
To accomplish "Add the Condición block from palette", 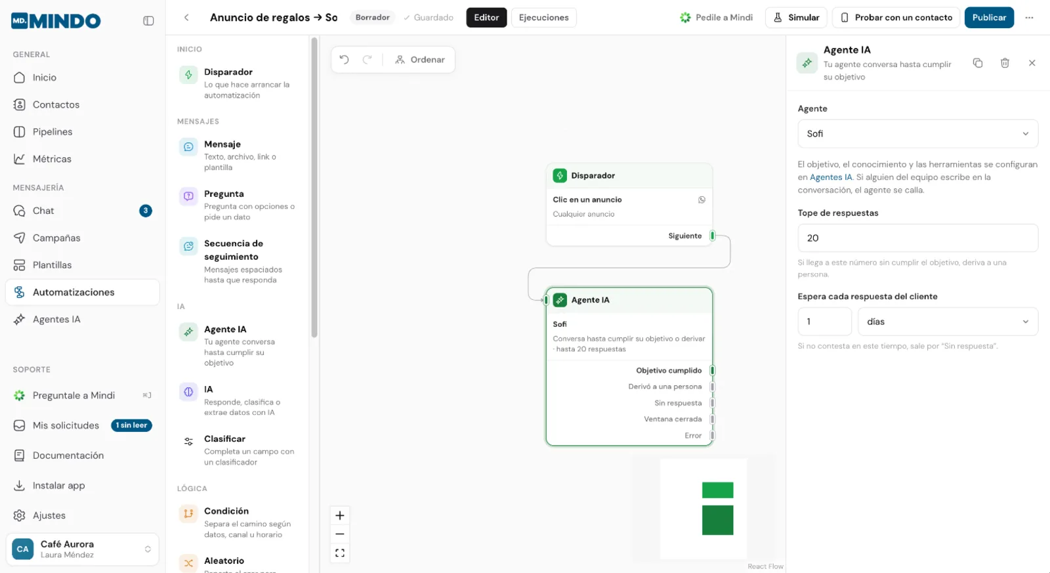I will pos(238,522).
